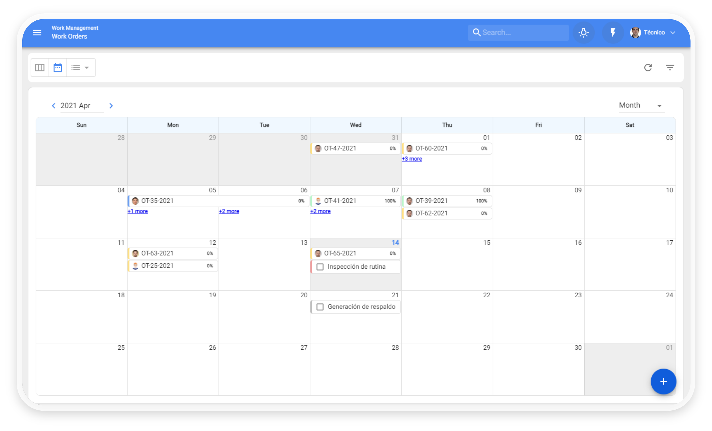The image size is (712, 431).
Task: Advance to next month arrow
Action: pos(111,106)
